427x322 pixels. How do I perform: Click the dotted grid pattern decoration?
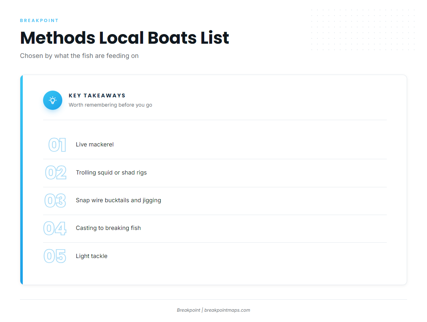363,30
